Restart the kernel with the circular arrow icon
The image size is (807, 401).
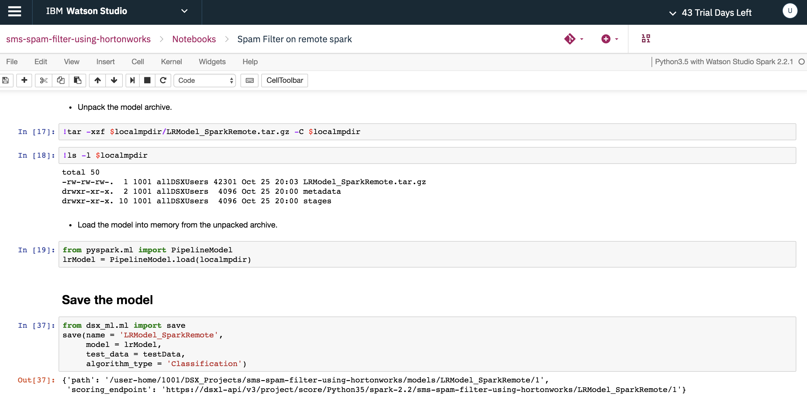[163, 81]
